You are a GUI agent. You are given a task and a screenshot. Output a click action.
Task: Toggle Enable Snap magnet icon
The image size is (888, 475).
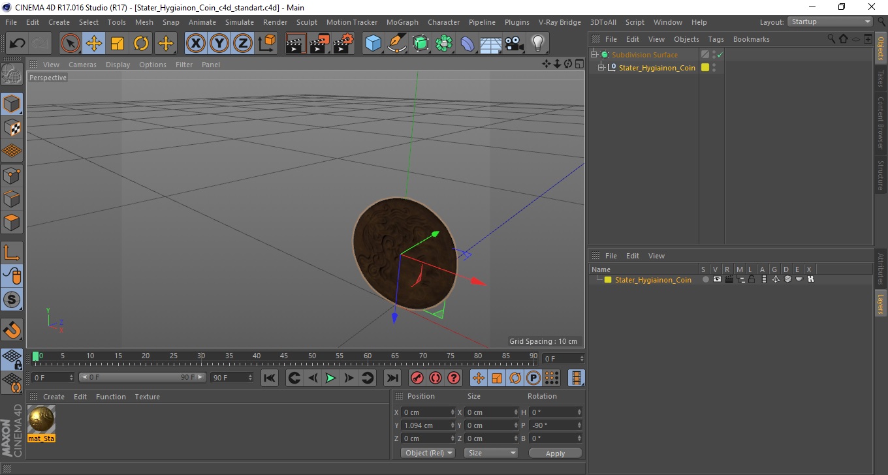[x=12, y=329]
